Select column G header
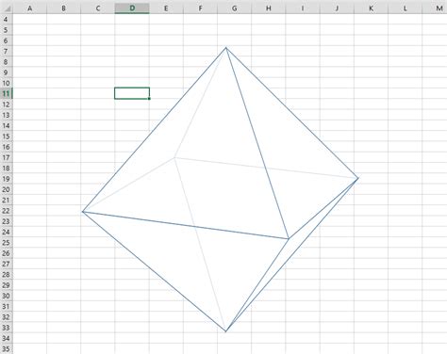This screenshot has width=447, height=354. tap(234, 8)
